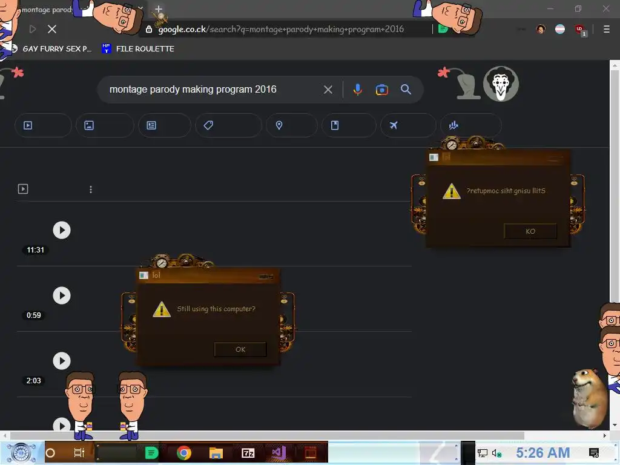
Task: Click the mirrored dialog's title bar icon
Action: pos(434,157)
